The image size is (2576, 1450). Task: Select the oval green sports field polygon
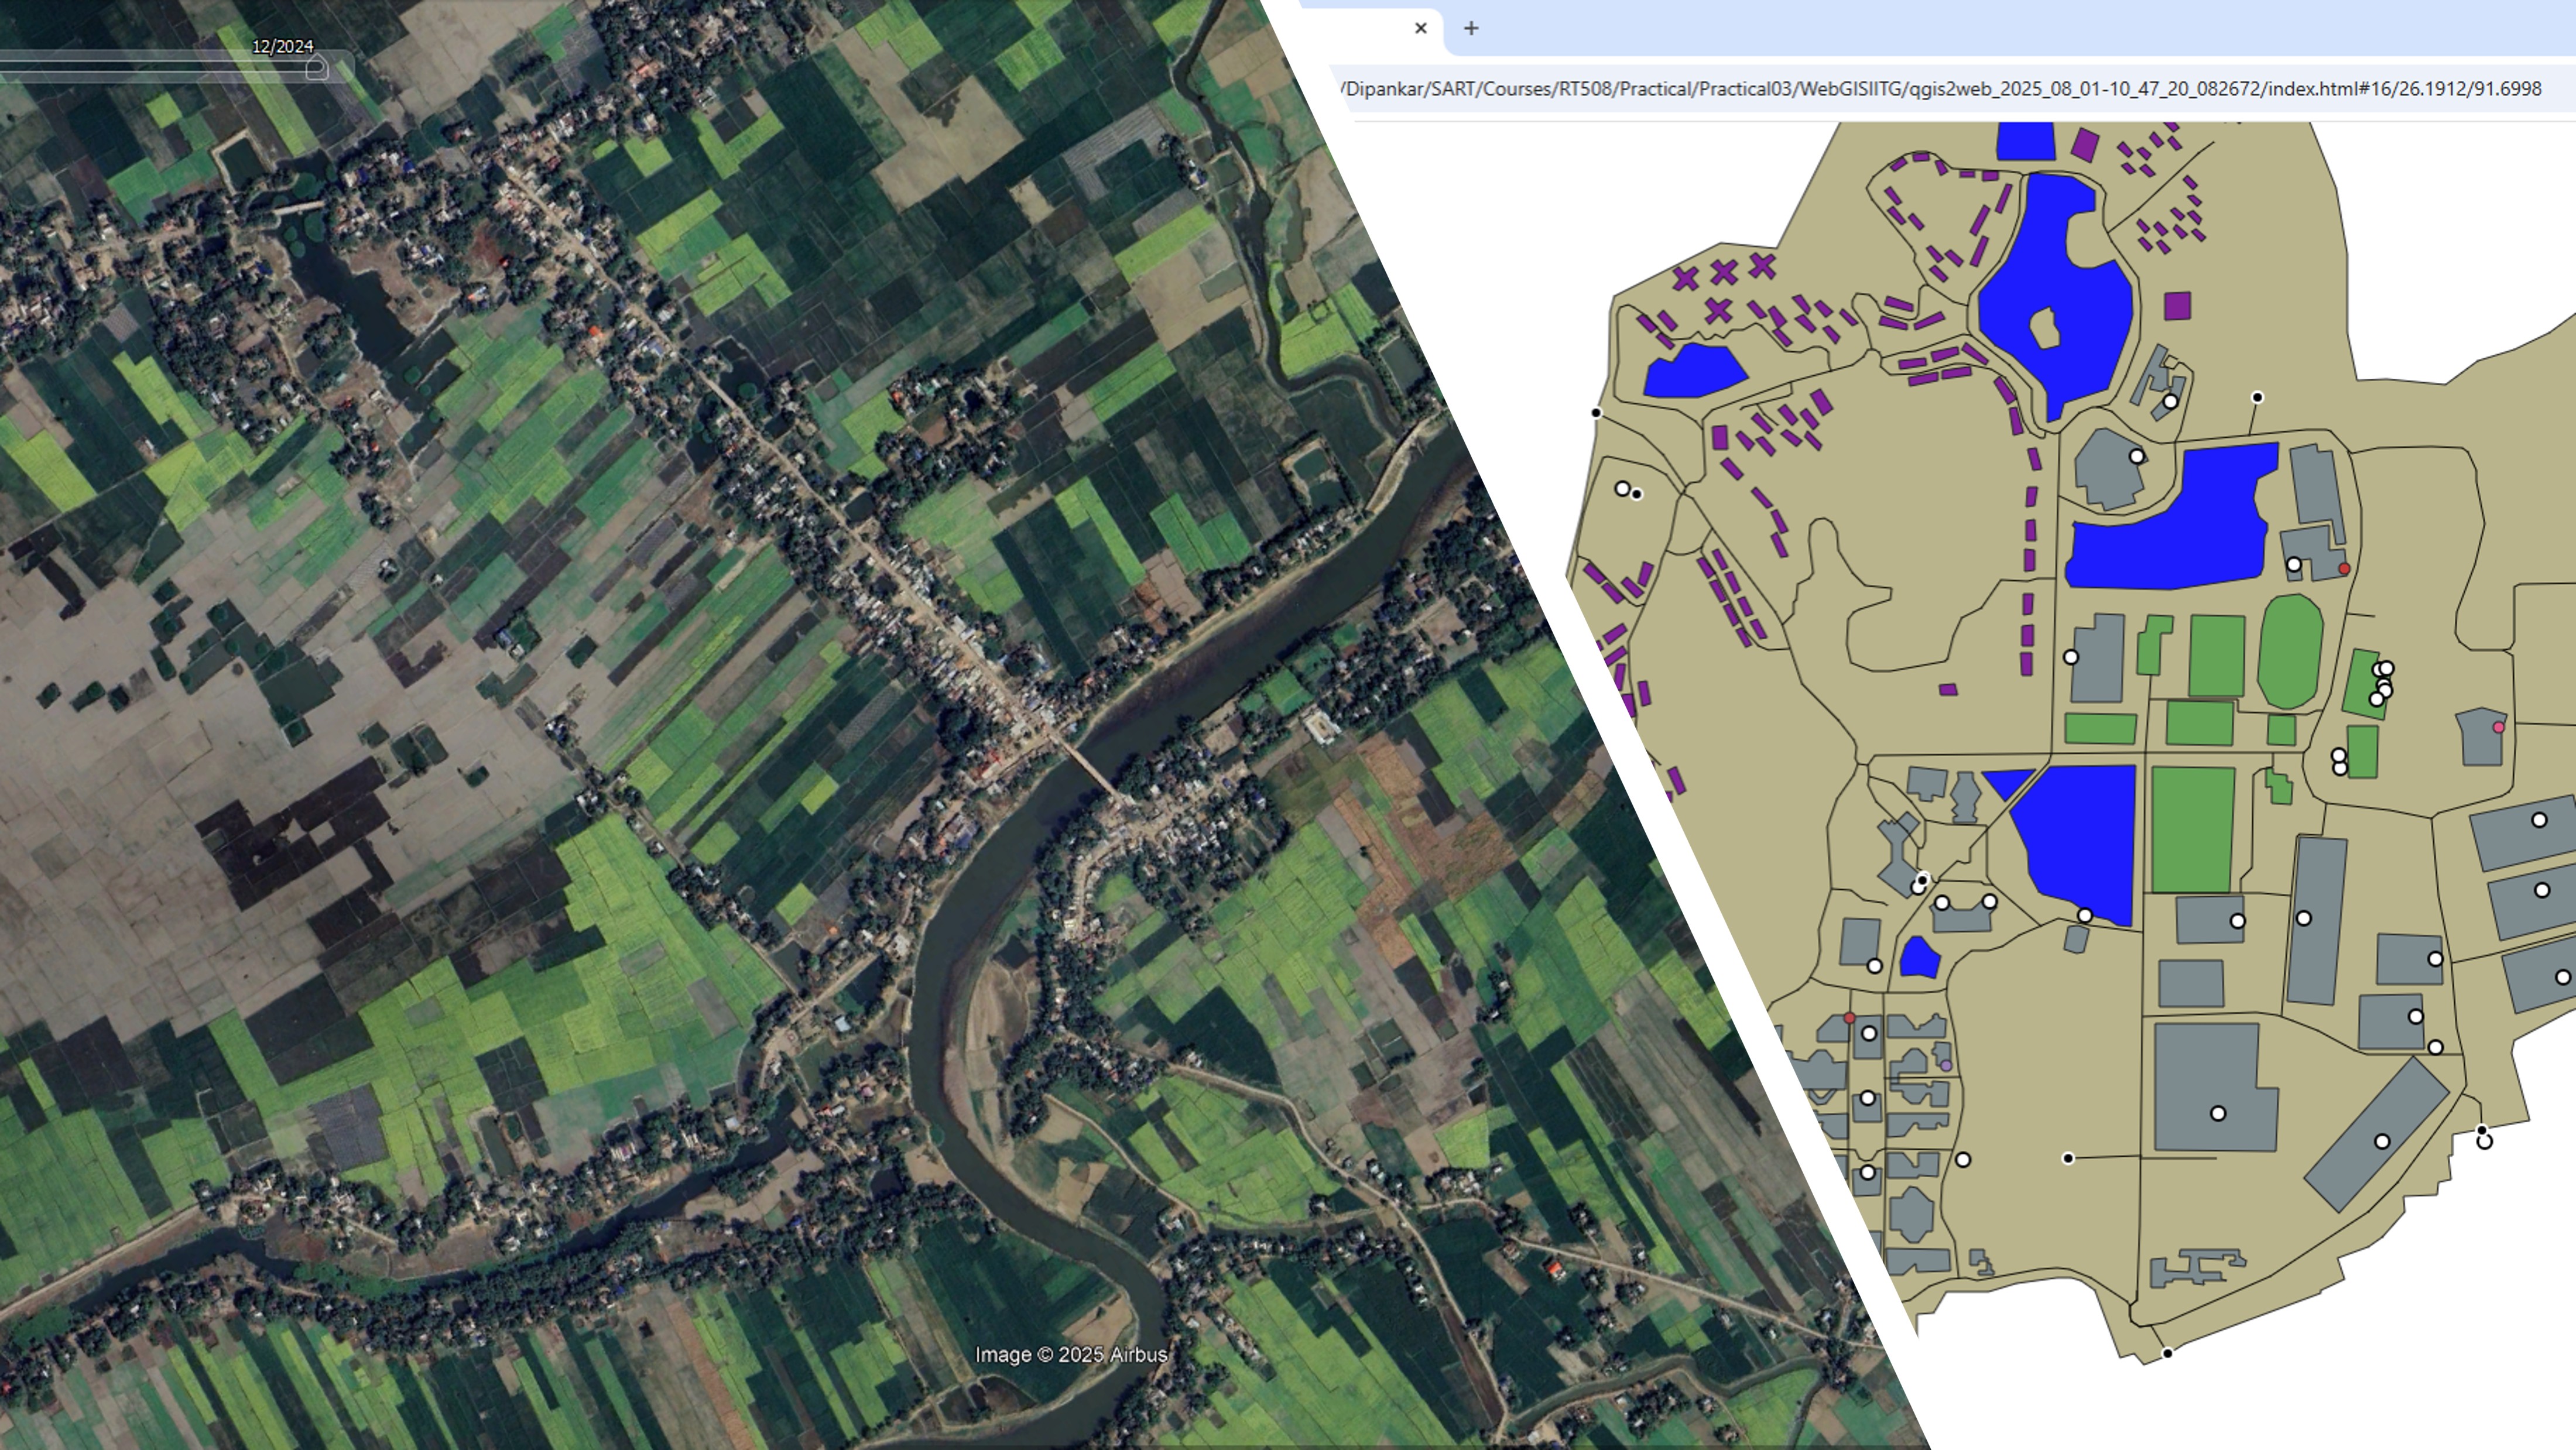pyautogui.click(x=2290, y=652)
